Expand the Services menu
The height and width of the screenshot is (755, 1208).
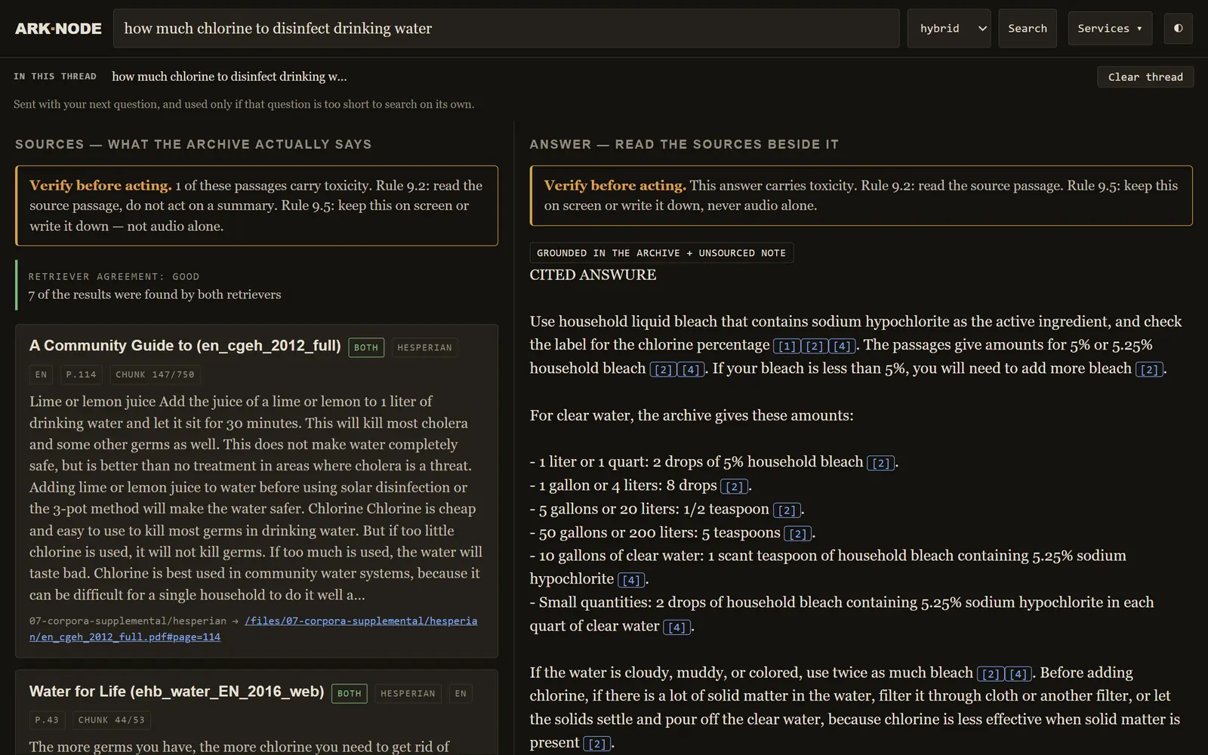pos(1110,29)
